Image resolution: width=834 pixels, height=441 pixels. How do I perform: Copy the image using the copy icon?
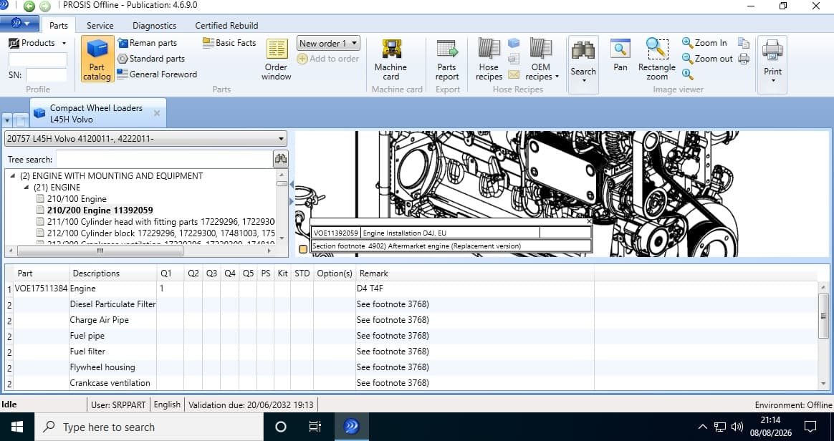[x=744, y=43]
